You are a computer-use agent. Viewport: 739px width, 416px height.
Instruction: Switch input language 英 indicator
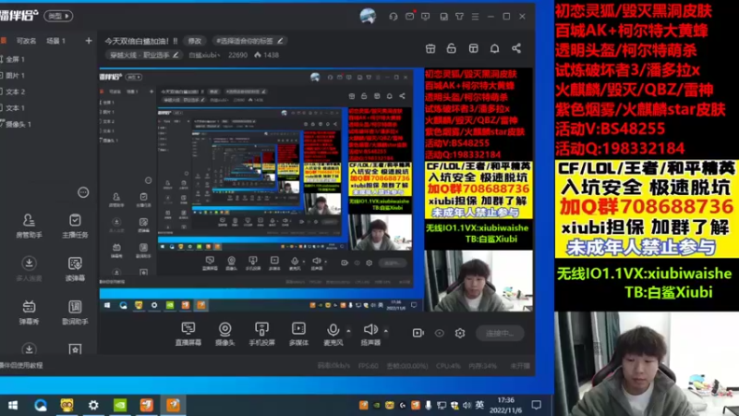[x=479, y=405]
